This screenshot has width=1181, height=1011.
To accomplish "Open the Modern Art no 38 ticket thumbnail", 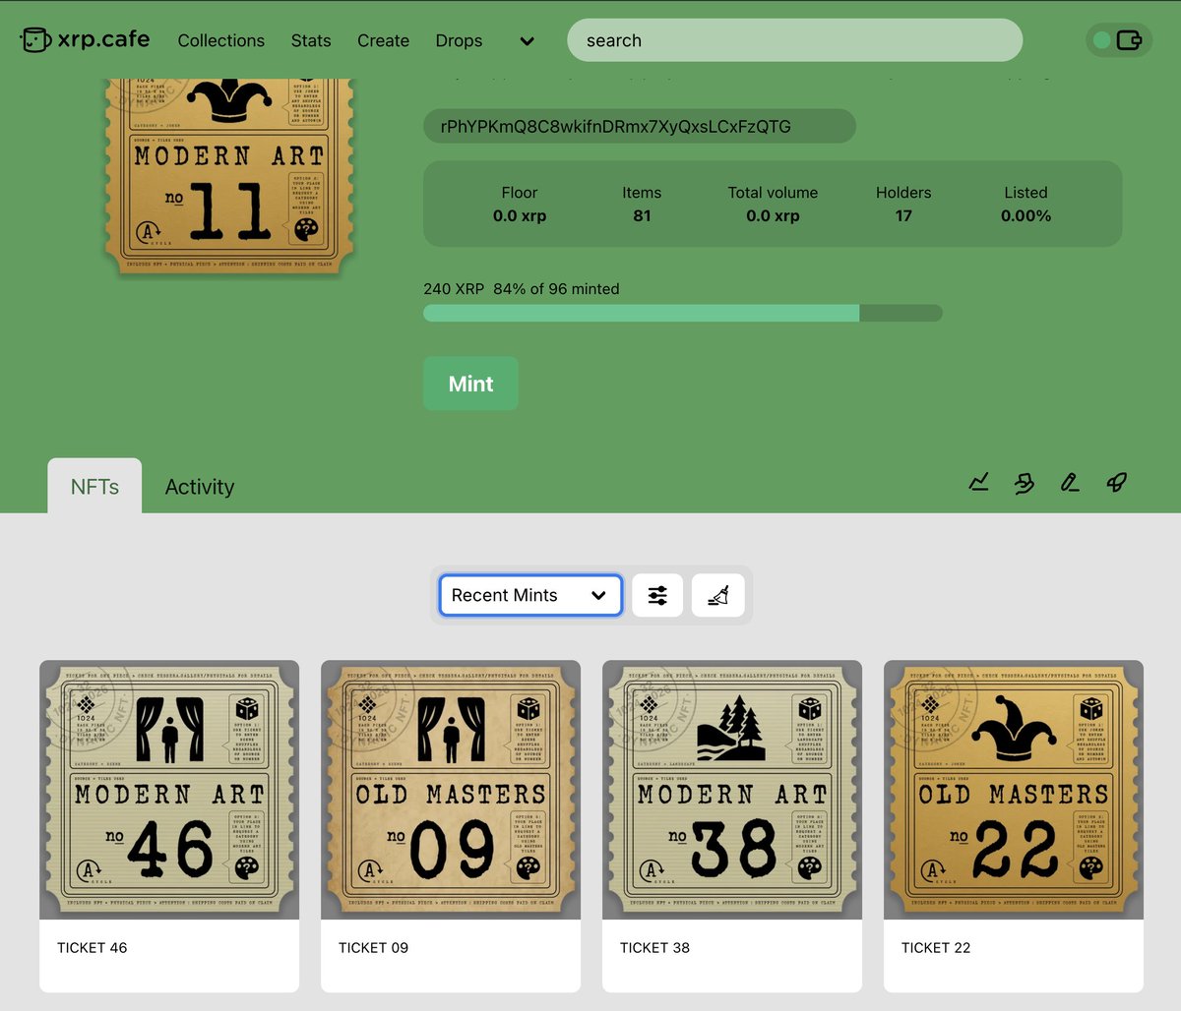I will pyautogui.click(x=732, y=790).
